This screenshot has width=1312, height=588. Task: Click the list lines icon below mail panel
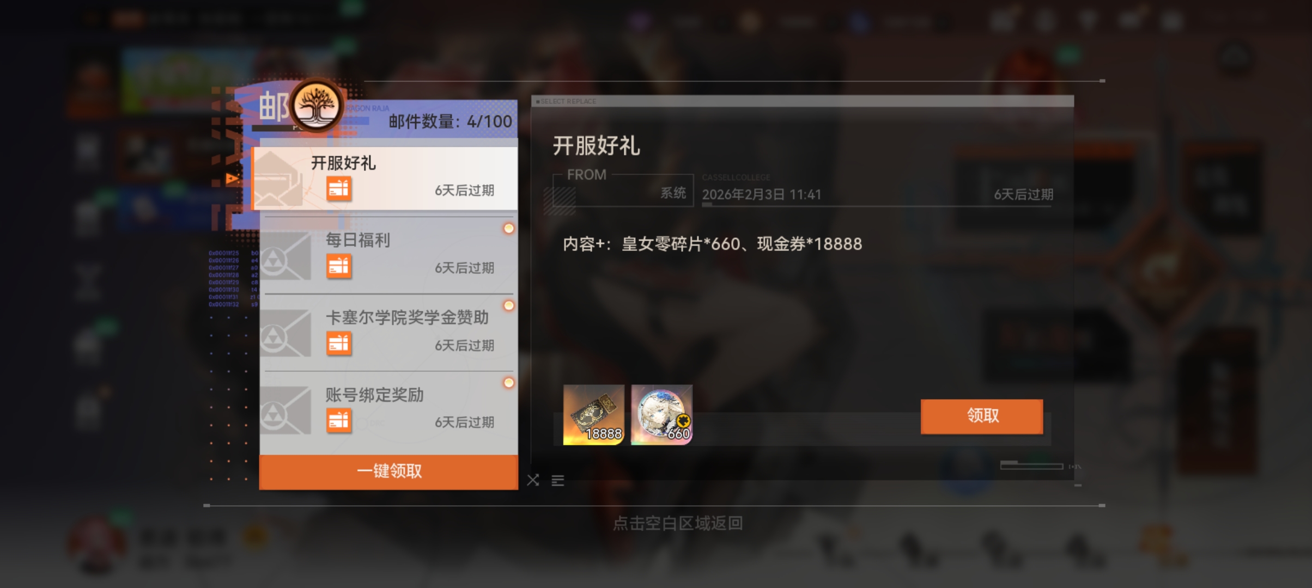[557, 481]
